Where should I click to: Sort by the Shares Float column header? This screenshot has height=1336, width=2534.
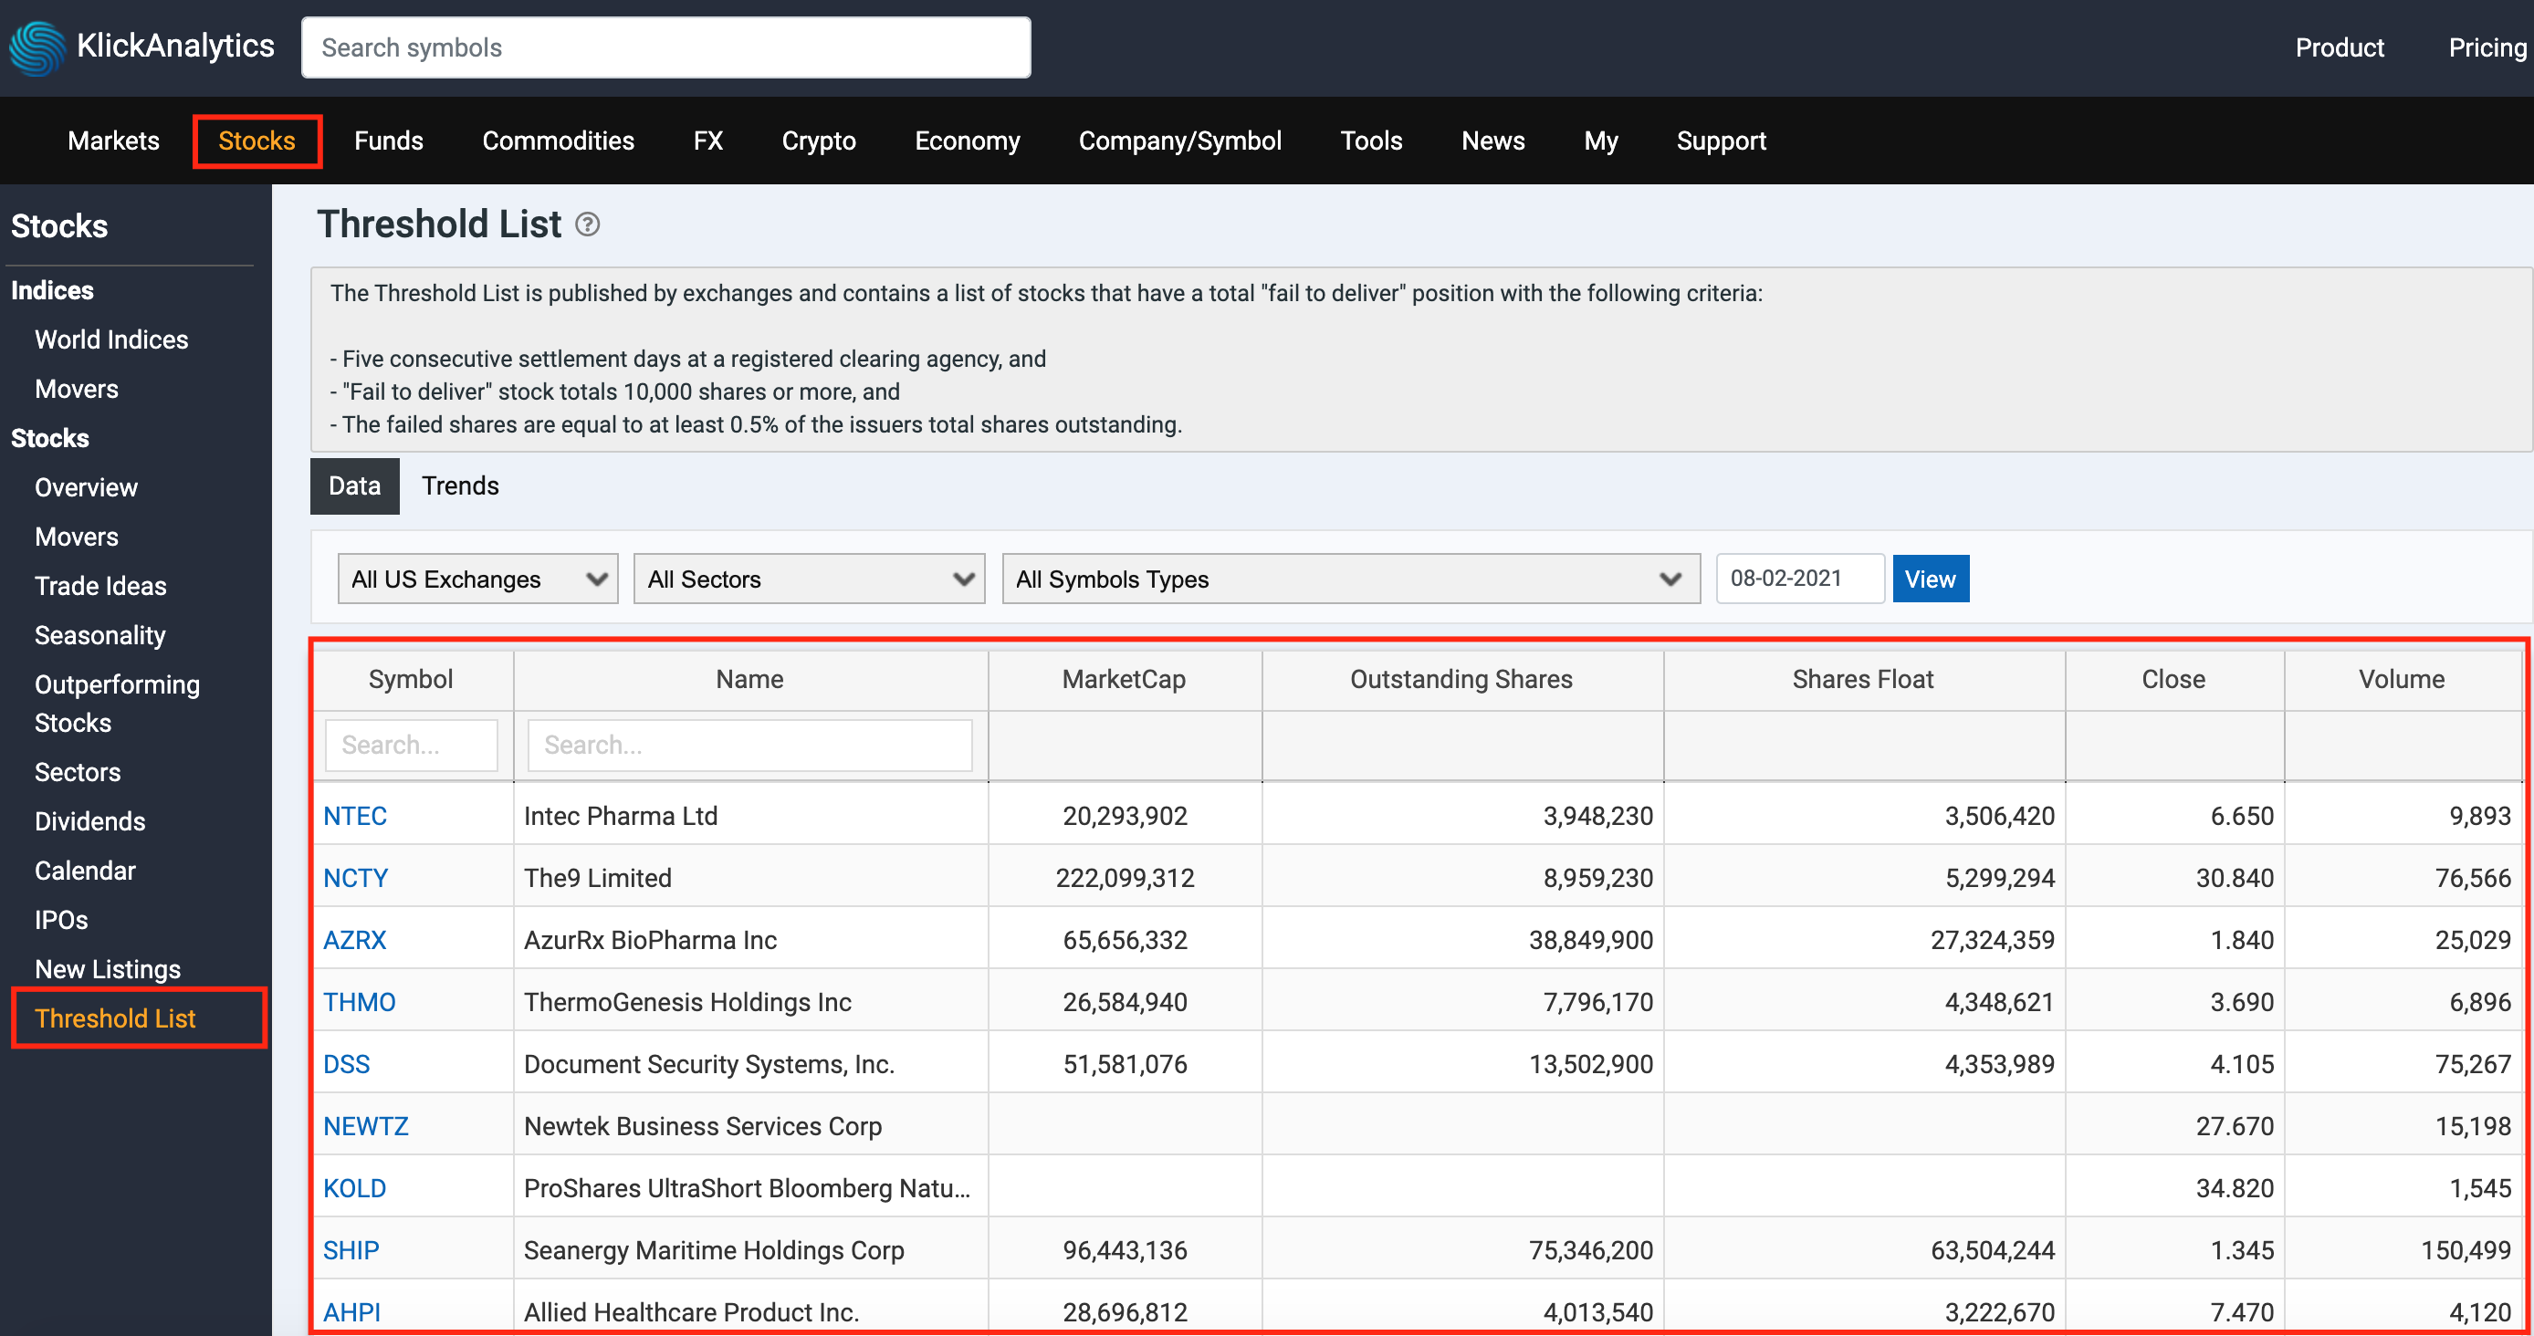point(1863,679)
